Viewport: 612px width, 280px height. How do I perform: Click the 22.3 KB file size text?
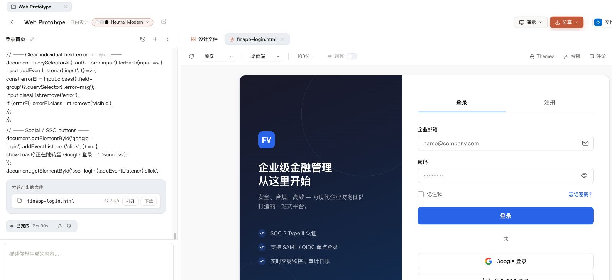click(112, 201)
